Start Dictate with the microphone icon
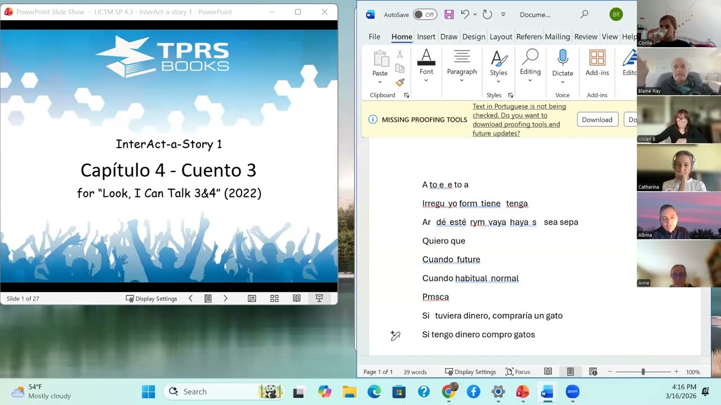The image size is (721, 405). [x=563, y=58]
